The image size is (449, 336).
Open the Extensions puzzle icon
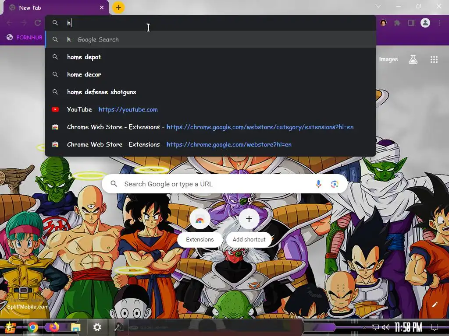pyautogui.click(x=397, y=23)
